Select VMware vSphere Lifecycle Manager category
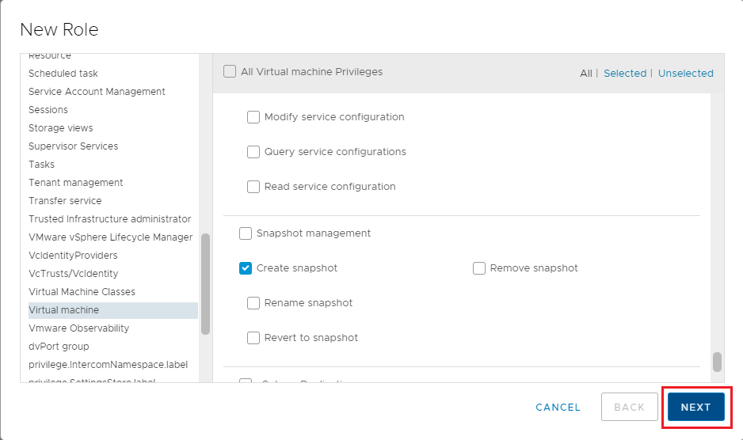 [110, 237]
